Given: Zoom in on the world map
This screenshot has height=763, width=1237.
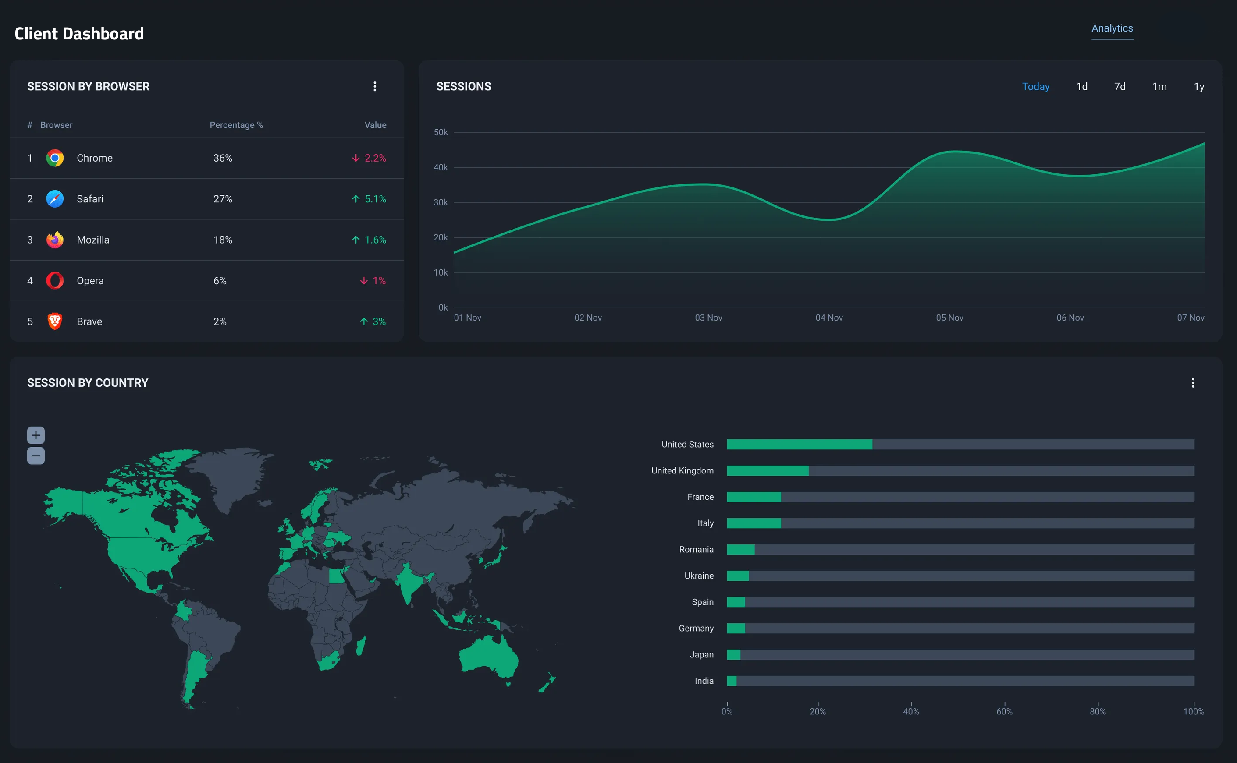Looking at the screenshot, I should point(36,435).
